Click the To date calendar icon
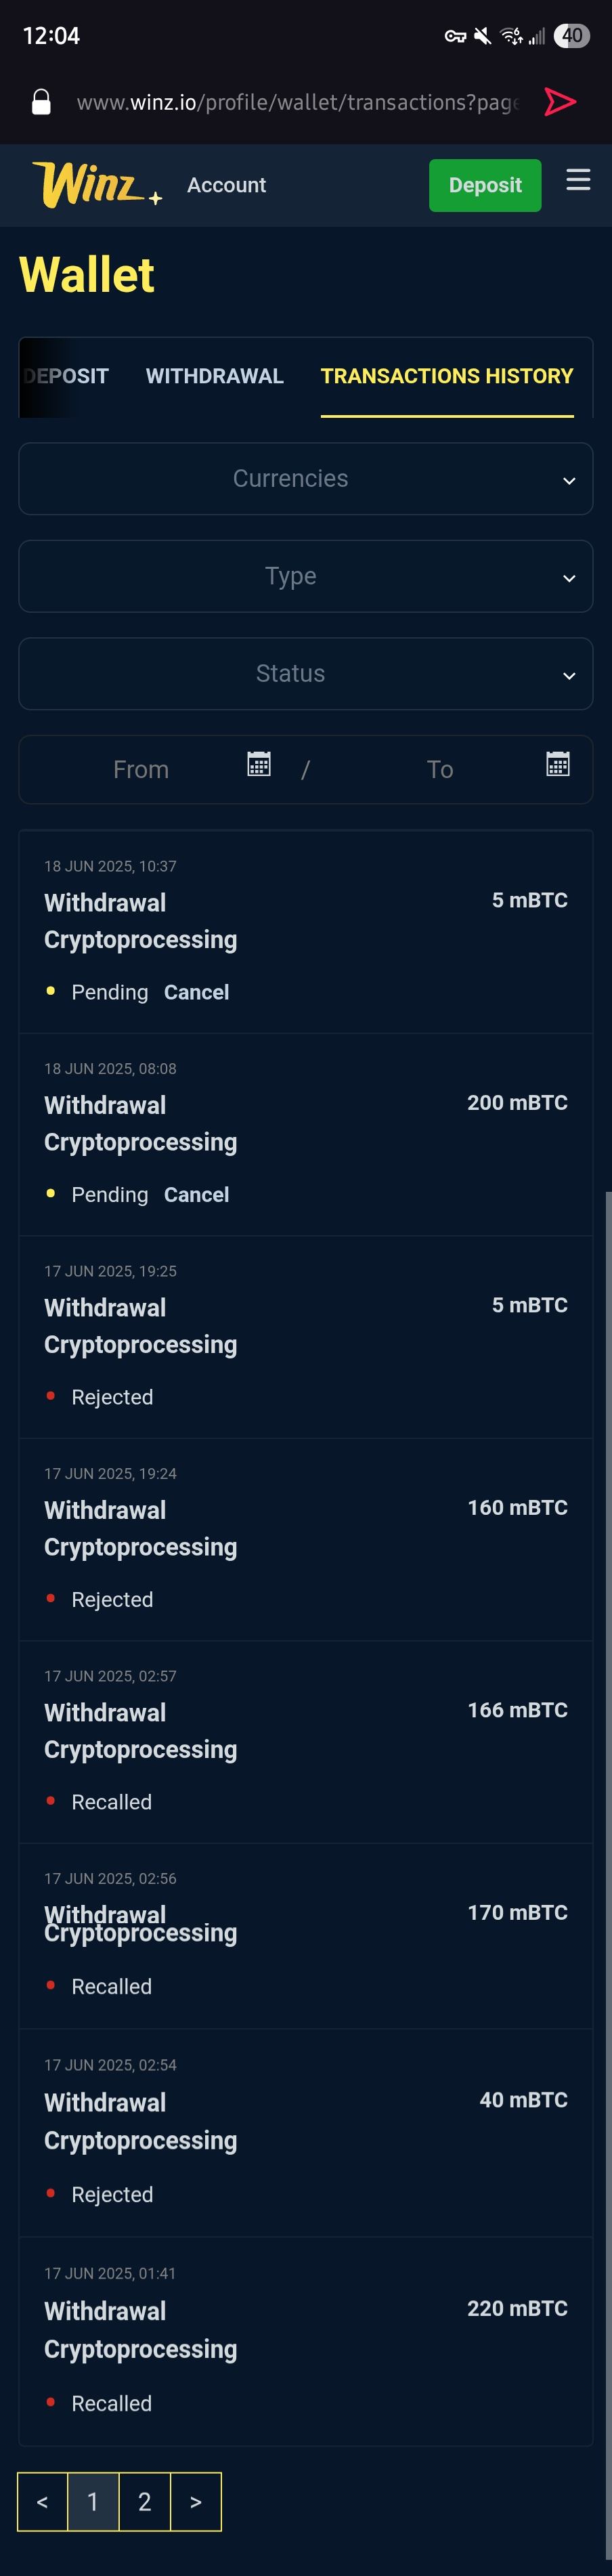 click(x=558, y=765)
